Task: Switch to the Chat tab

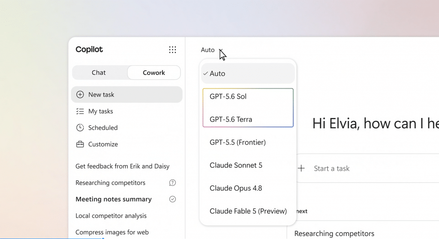Action: [99, 73]
